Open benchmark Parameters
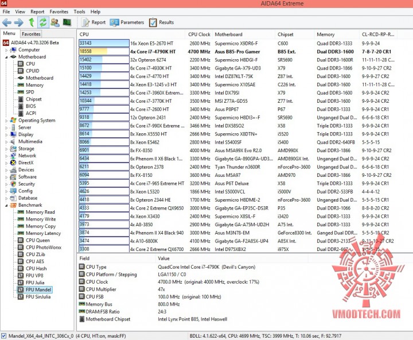 (x=127, y=22)
